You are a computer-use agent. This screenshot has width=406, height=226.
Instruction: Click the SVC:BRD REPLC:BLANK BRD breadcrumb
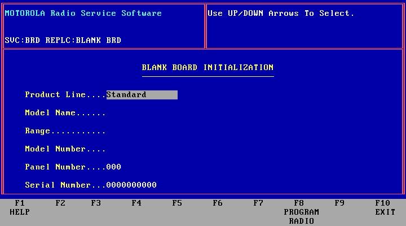[x=63, y=40]
